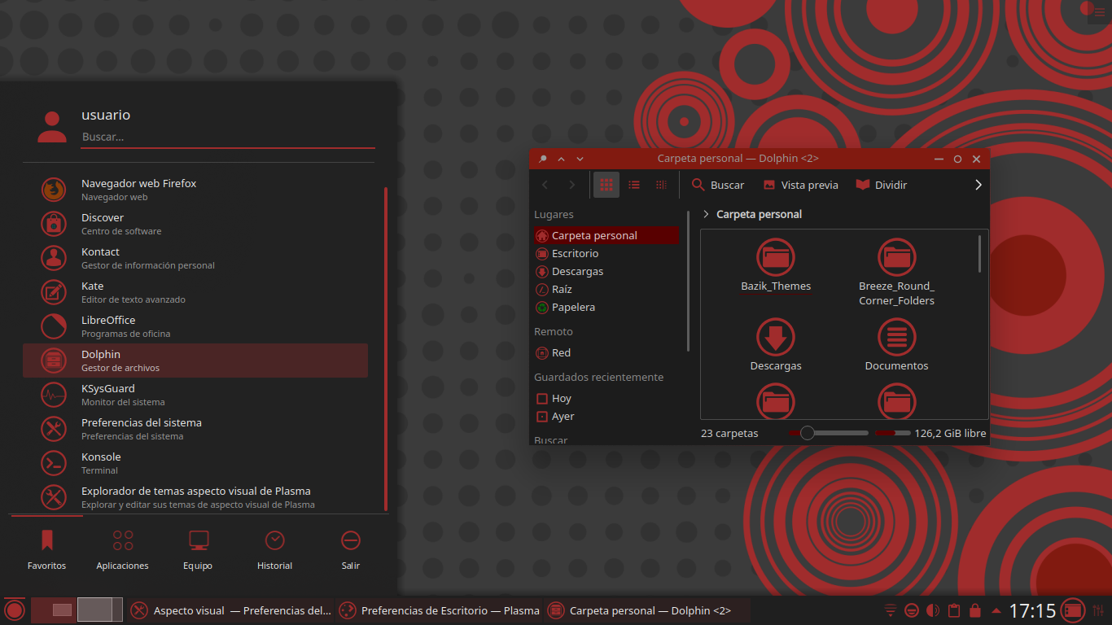Viewport: 1112px width, 625px height.
Task: Activate Preferencias de Escritorio Plasma task
Action: (439, 610)
